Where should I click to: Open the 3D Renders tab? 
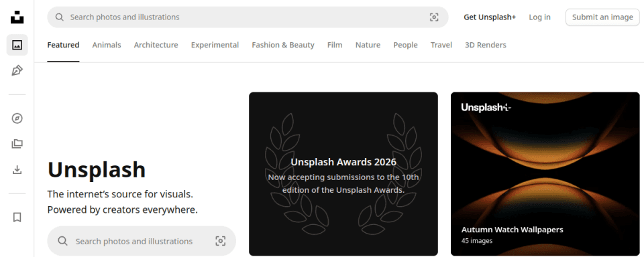(486, 45)
